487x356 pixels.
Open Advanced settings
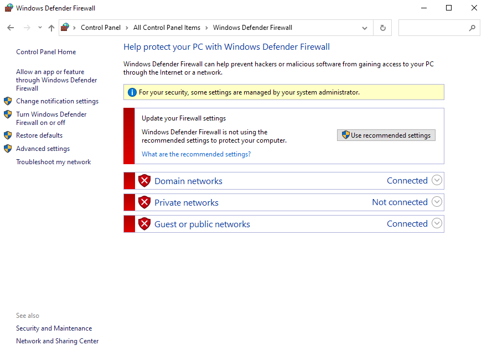(43, 149)
